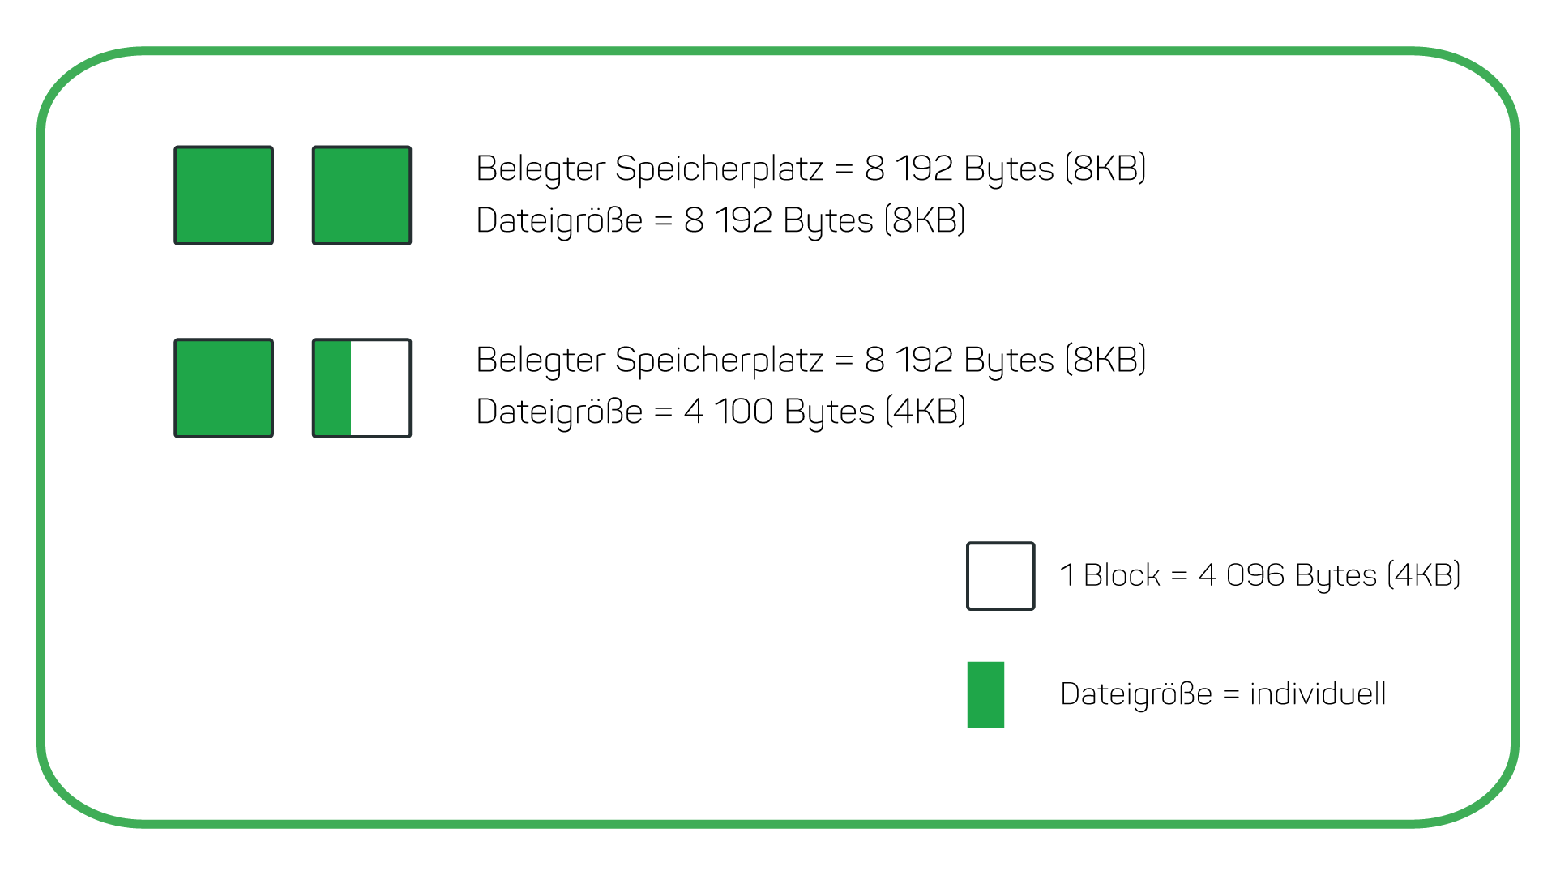Click the '1 Block = 4 096 Bytes (4KB)' label
This screenshot has height=875, width=1556.
click(x=1260, y=575)
